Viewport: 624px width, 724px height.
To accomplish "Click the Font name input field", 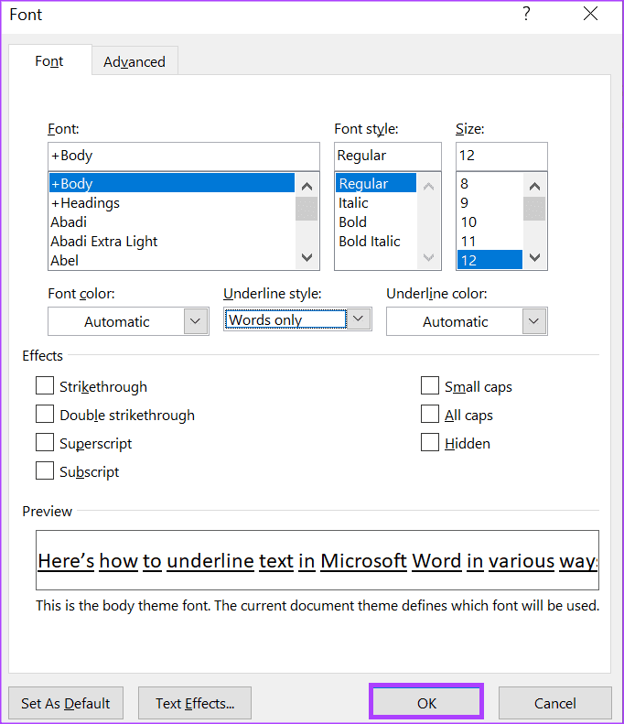I will pos(184,157).
